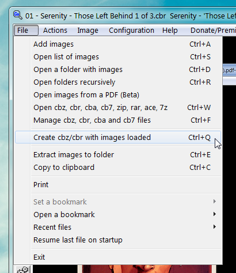Click the gears settings icon at bottom left

pos(23,270)
